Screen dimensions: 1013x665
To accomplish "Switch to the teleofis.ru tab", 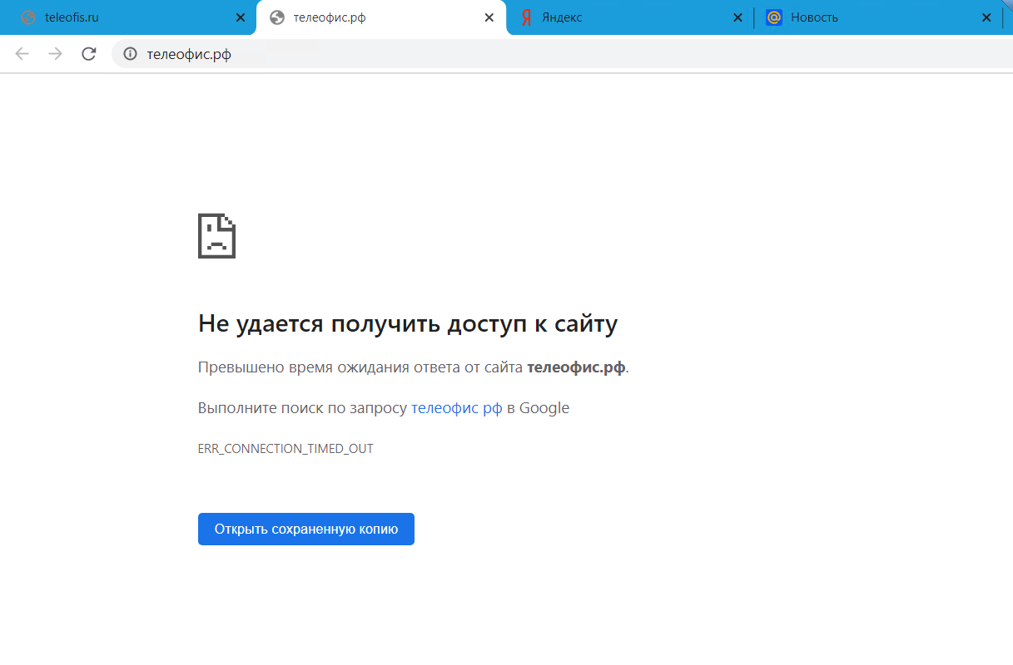I will (129, 17).
